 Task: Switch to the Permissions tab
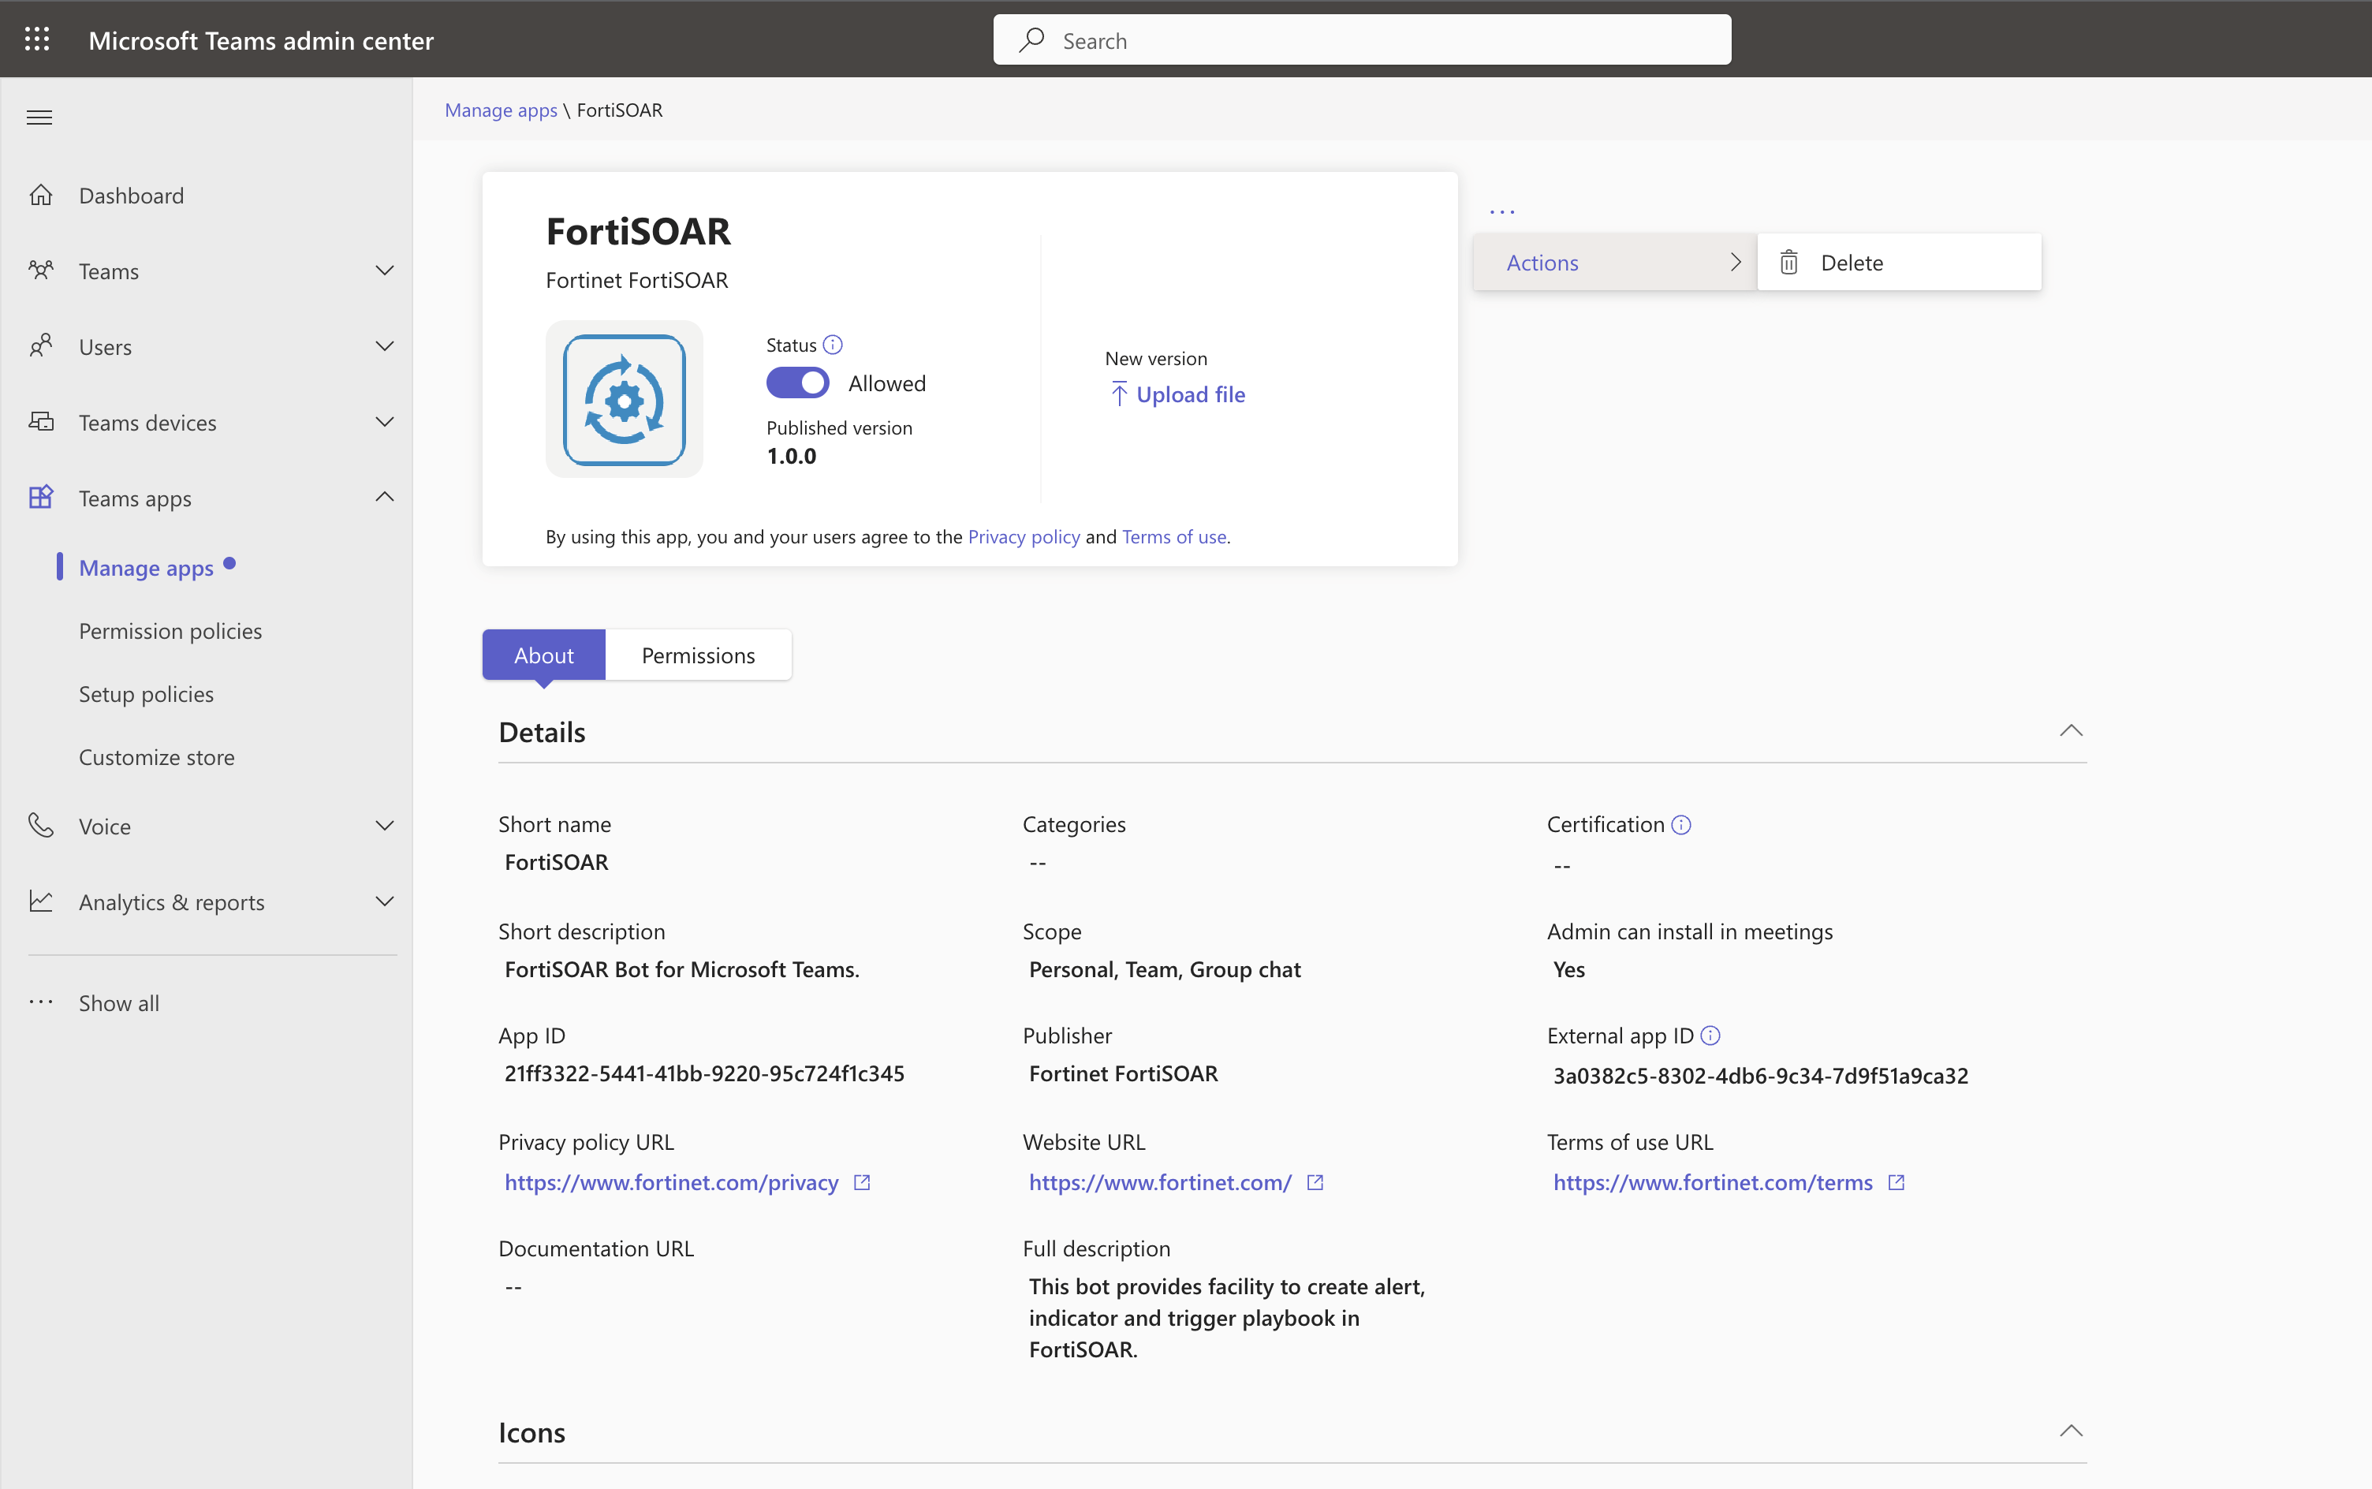pyautogui.click(x=698, y=654)
